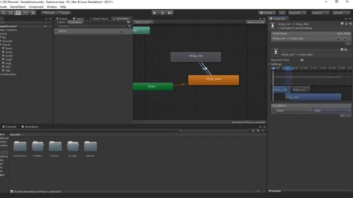The height and width of the screenshot is (198, 353).
Task: Select the combined Transform tool
Action: [x=25, y=13]
